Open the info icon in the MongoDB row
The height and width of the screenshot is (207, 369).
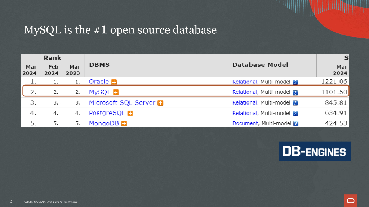[296, 124]
